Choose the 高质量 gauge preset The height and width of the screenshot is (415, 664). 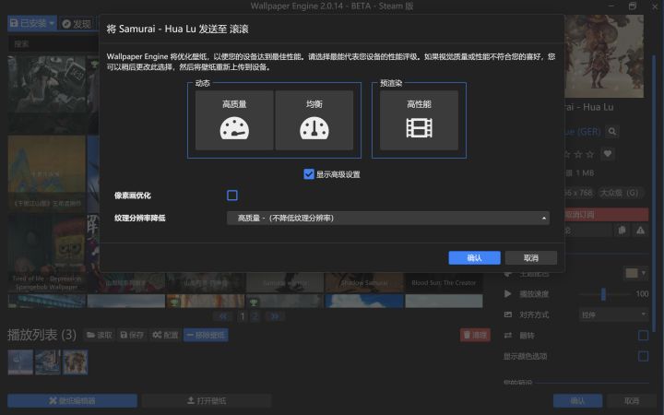(234, 120)
